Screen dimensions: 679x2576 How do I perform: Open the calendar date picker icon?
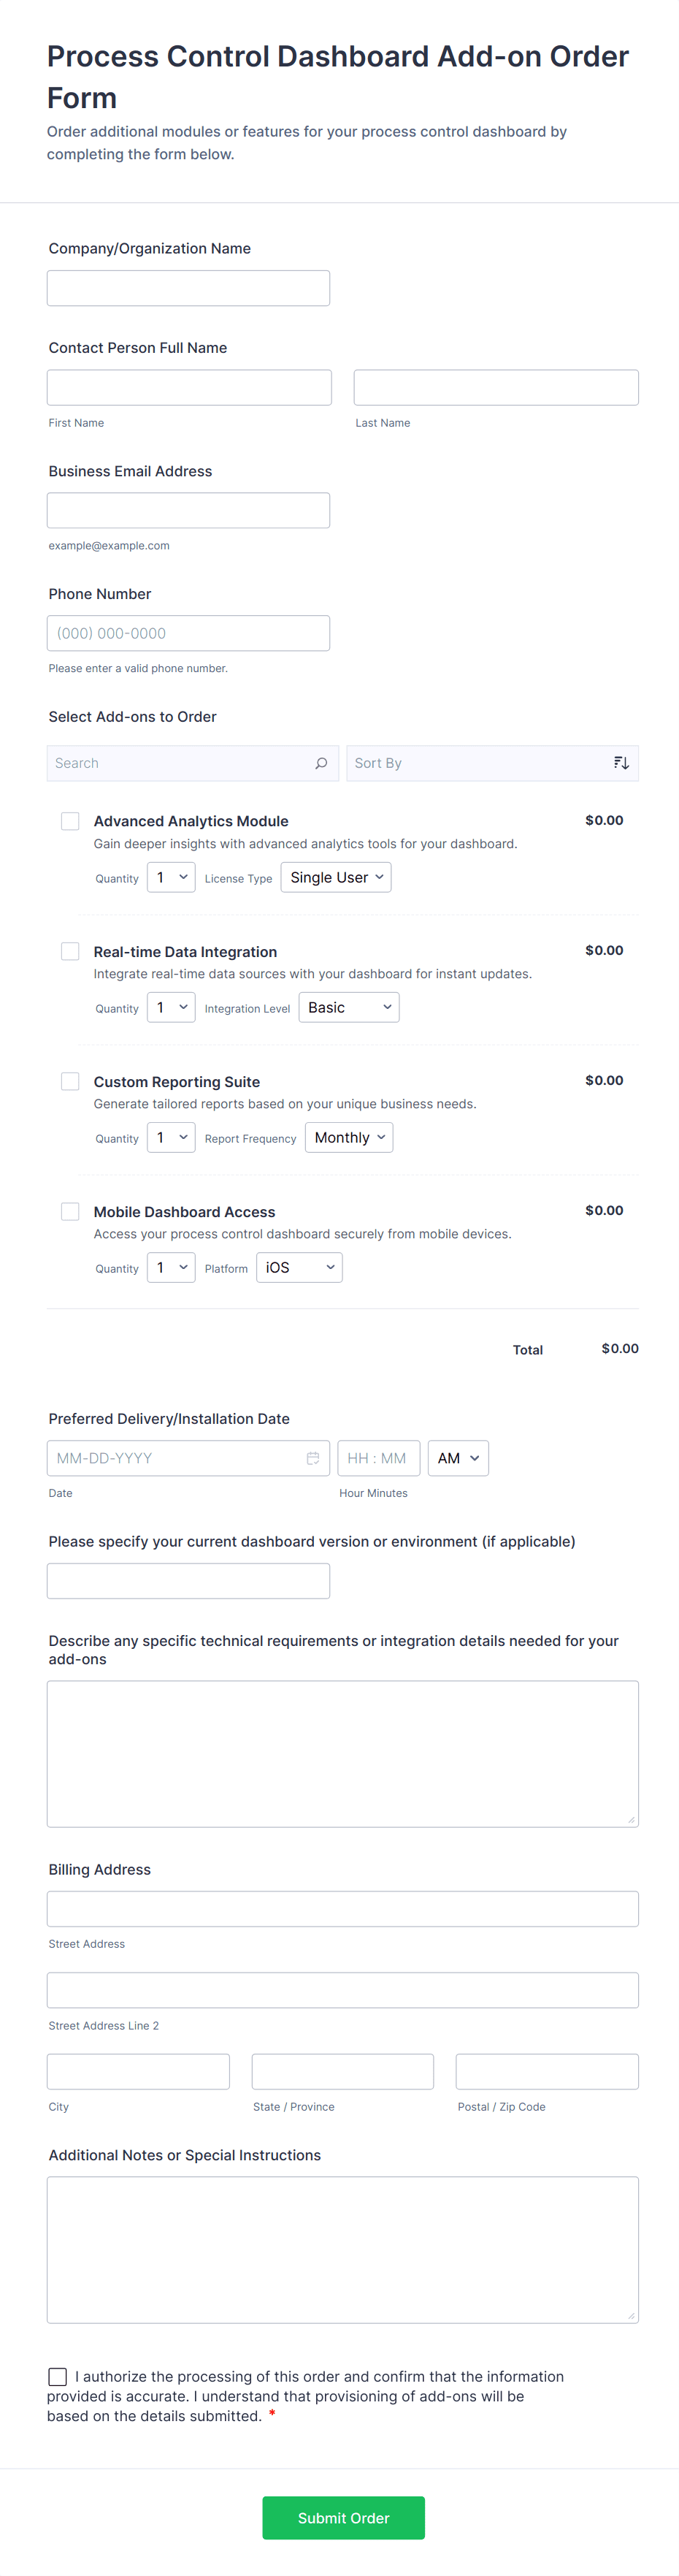(x=313, y=1458)
